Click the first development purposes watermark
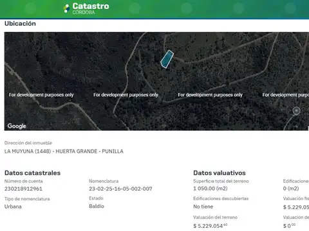309x231 pixels. [x=41, y=95]
